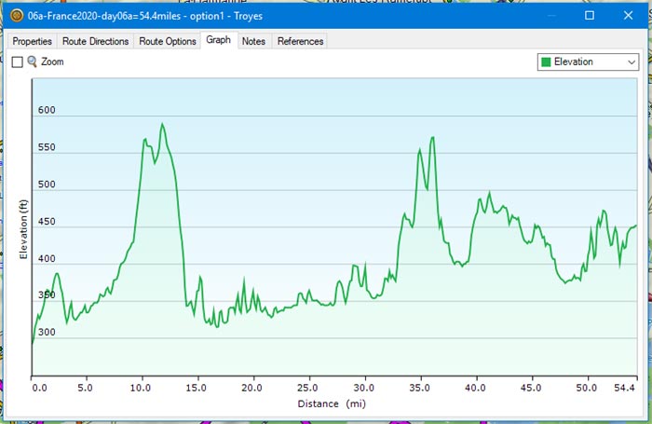
Task: Click the Zoom label text
Action: pos(52,62)
